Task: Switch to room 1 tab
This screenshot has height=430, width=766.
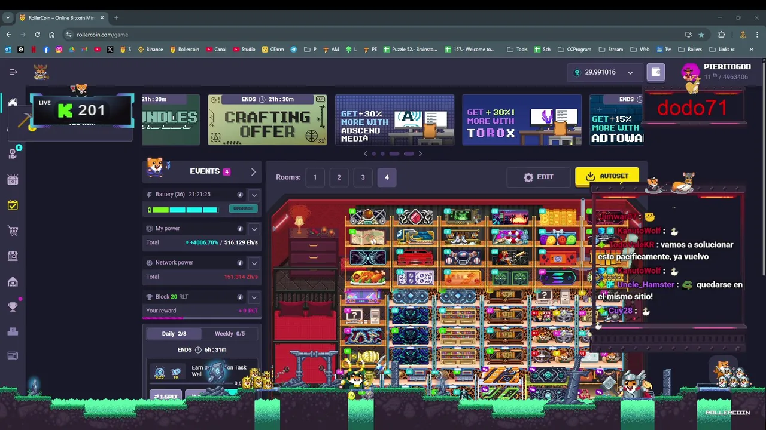Action: click(315, 177)
